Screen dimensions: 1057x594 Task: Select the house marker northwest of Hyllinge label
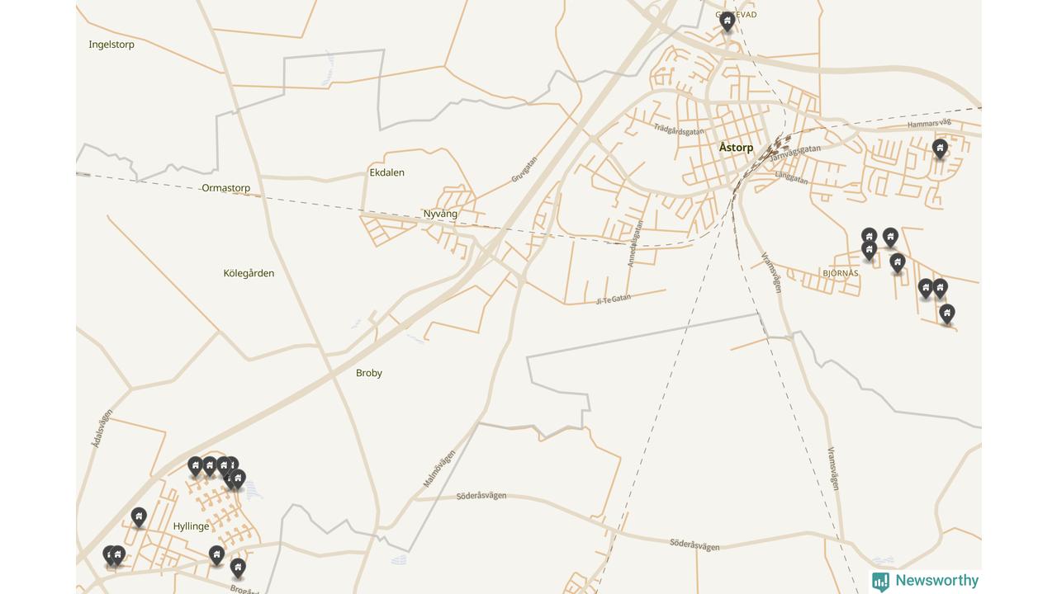[139, 518]
